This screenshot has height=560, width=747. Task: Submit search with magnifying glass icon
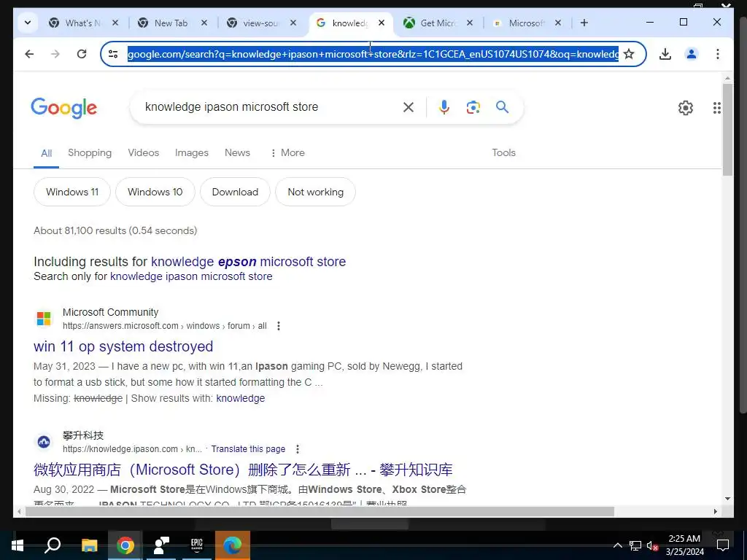(x=502, y=106)
